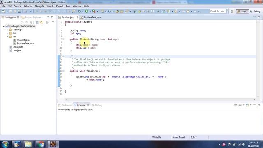This screenshot has width=263, height=148.
Task: Fold the comment block at line 13
Action: point(64,56)
